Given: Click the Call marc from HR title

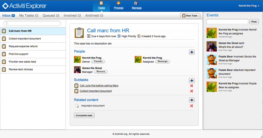Looking at the screenshot, I should pos(108,31).
